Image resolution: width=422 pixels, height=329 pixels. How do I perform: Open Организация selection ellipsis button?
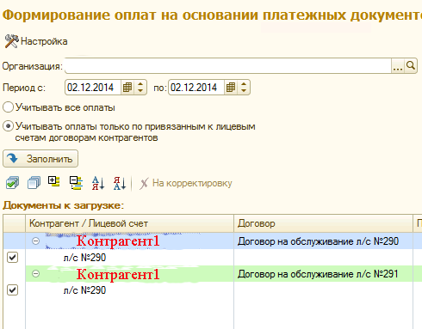pos(398,66)
